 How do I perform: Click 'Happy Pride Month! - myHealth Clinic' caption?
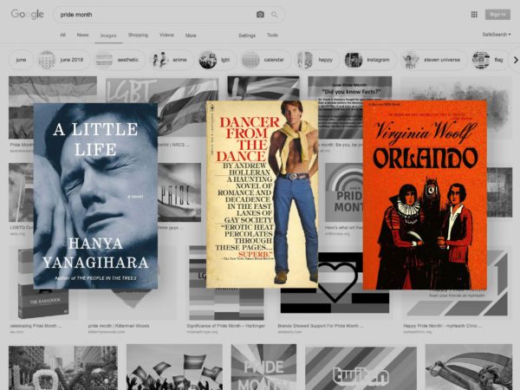(x=442, y=326)
